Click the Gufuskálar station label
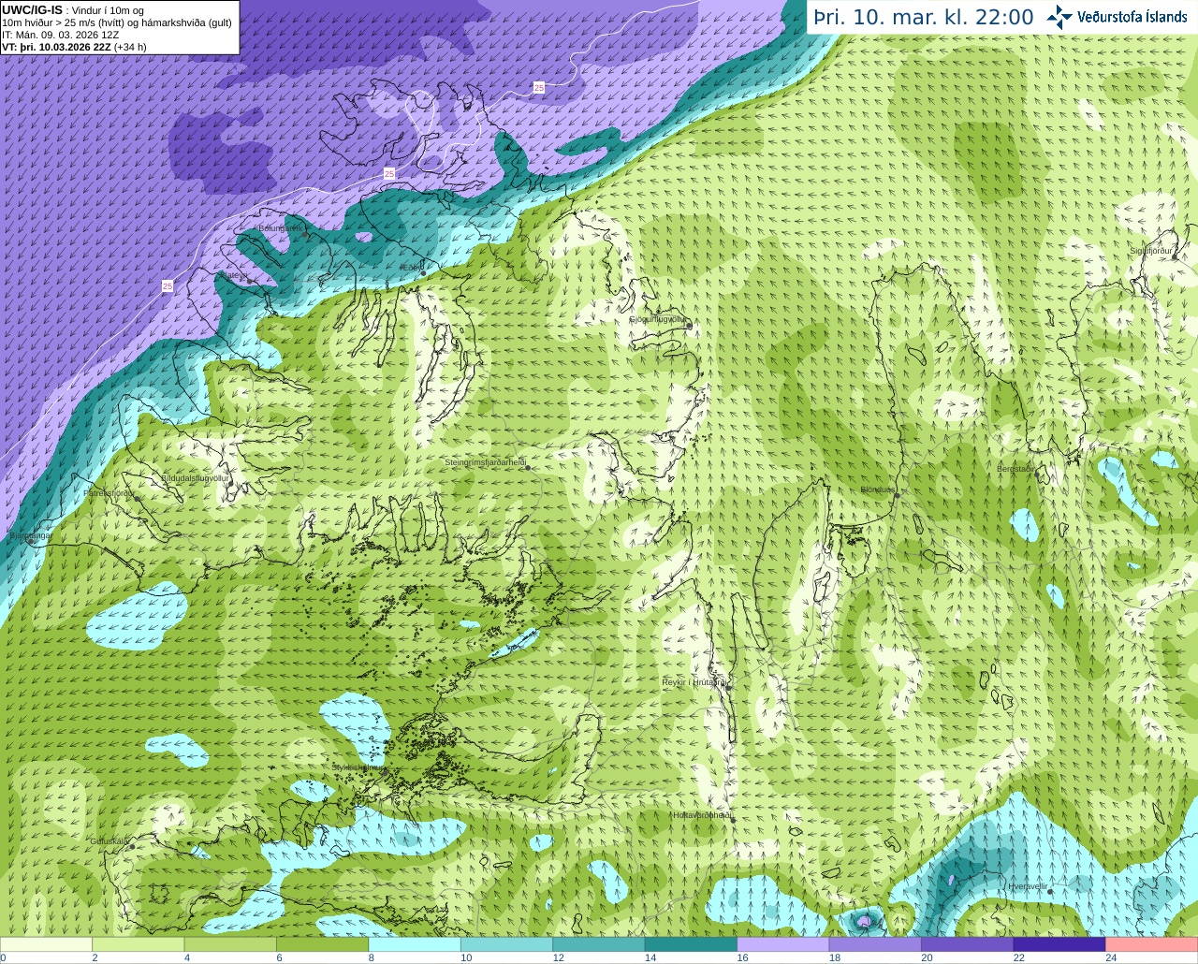1198x964 pixels. (x=110, y=841)
